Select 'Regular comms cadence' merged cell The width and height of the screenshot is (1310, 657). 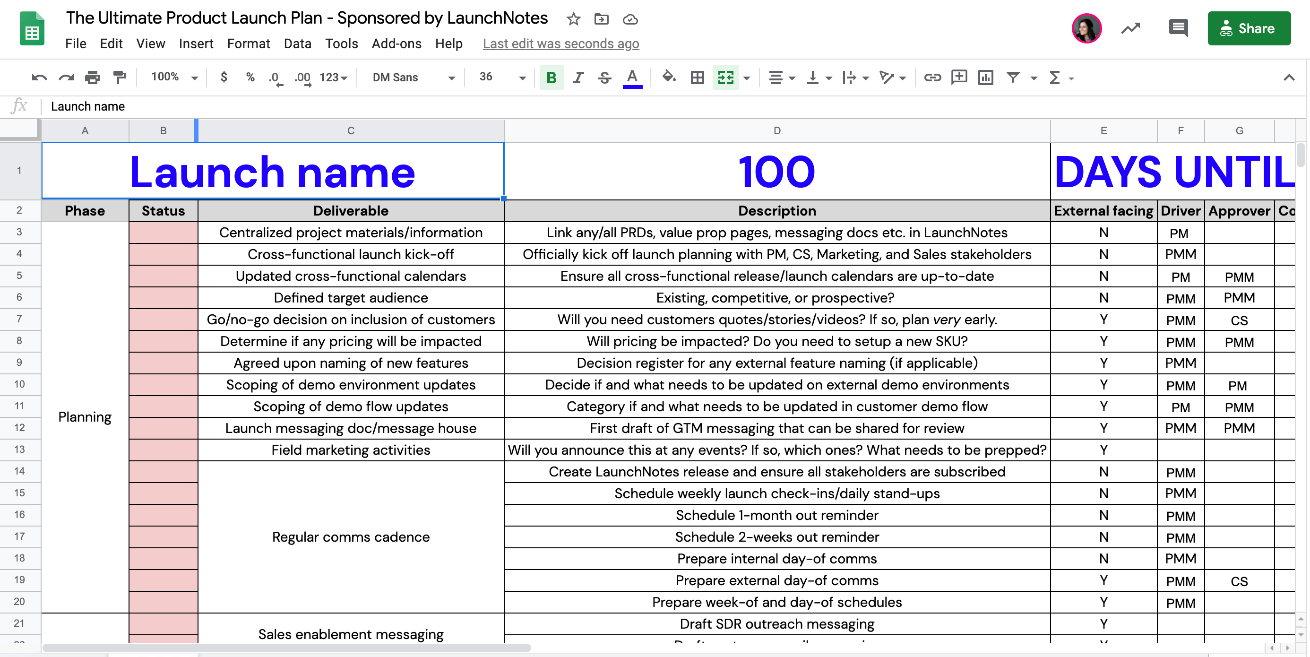[x=350, y=536]
